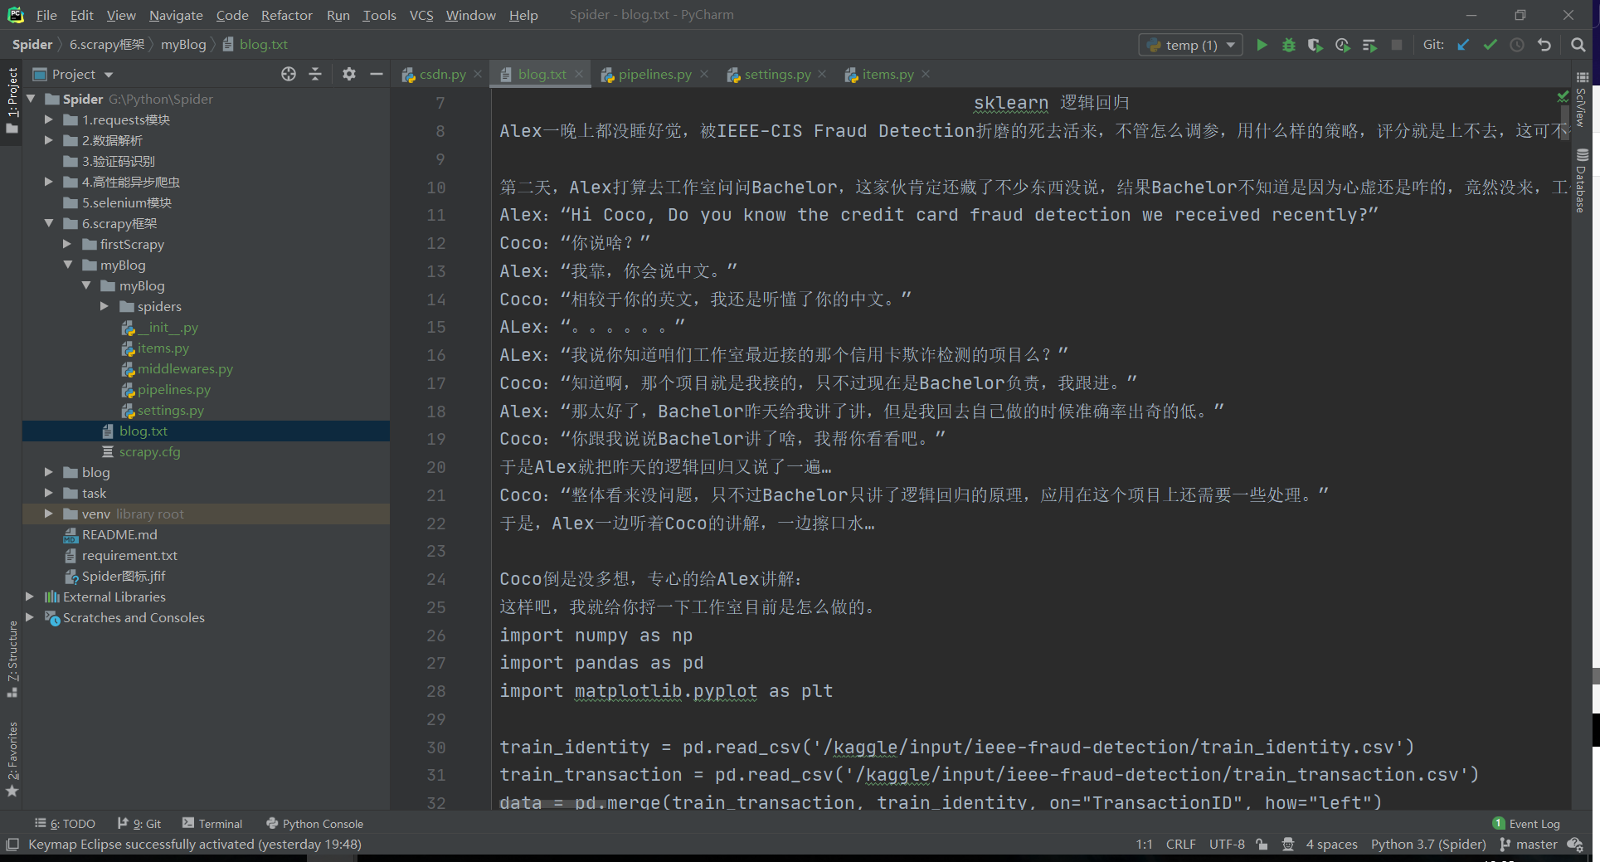Select README.md in the project tree
Image resolution: width=1600 pixels, height=862 pixels.
[x=119, y=535]
